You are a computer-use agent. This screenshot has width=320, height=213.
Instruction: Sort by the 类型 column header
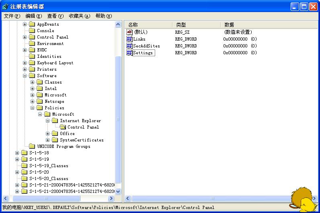pos(196,25)
